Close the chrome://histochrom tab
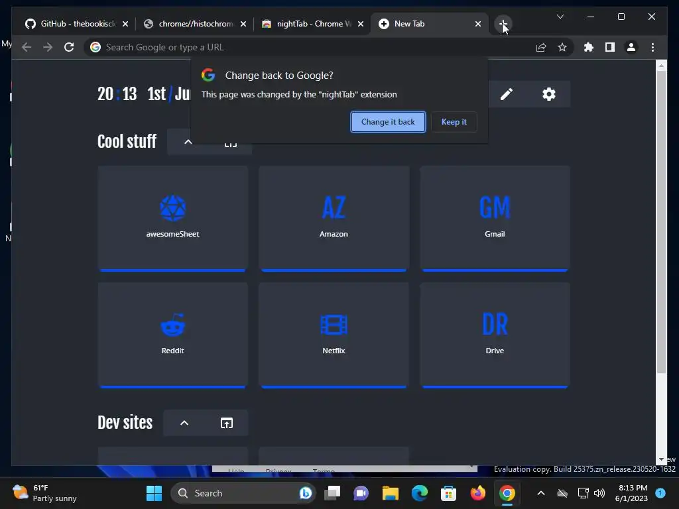This screenshot has width=679, height=509. tap(243, 24)
